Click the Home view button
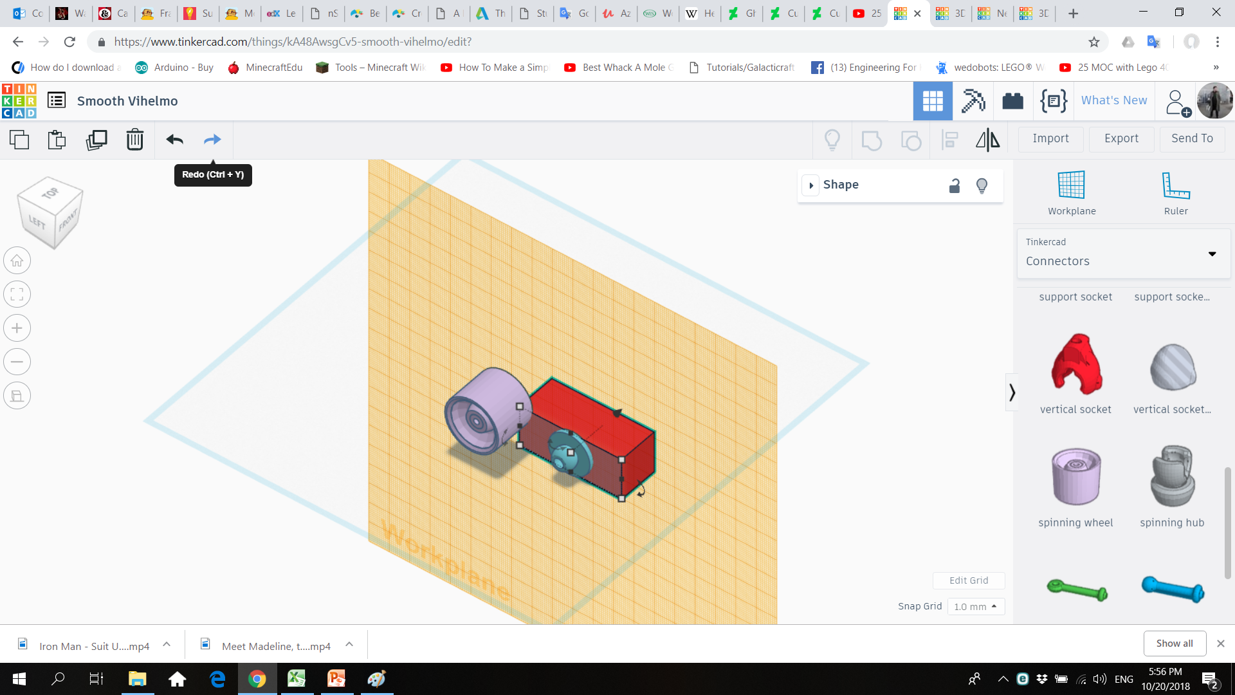 click(x=17, y=261)
